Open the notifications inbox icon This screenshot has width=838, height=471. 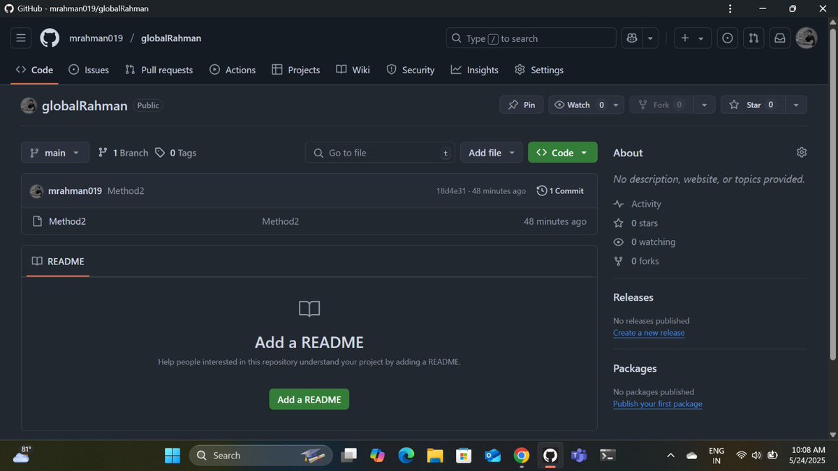point(779,38)
